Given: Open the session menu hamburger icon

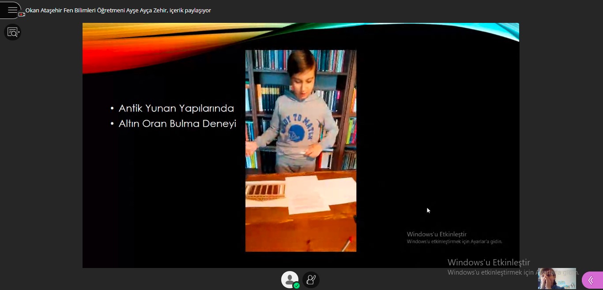Looking at the screenshot, I should [x=11, y=10].
